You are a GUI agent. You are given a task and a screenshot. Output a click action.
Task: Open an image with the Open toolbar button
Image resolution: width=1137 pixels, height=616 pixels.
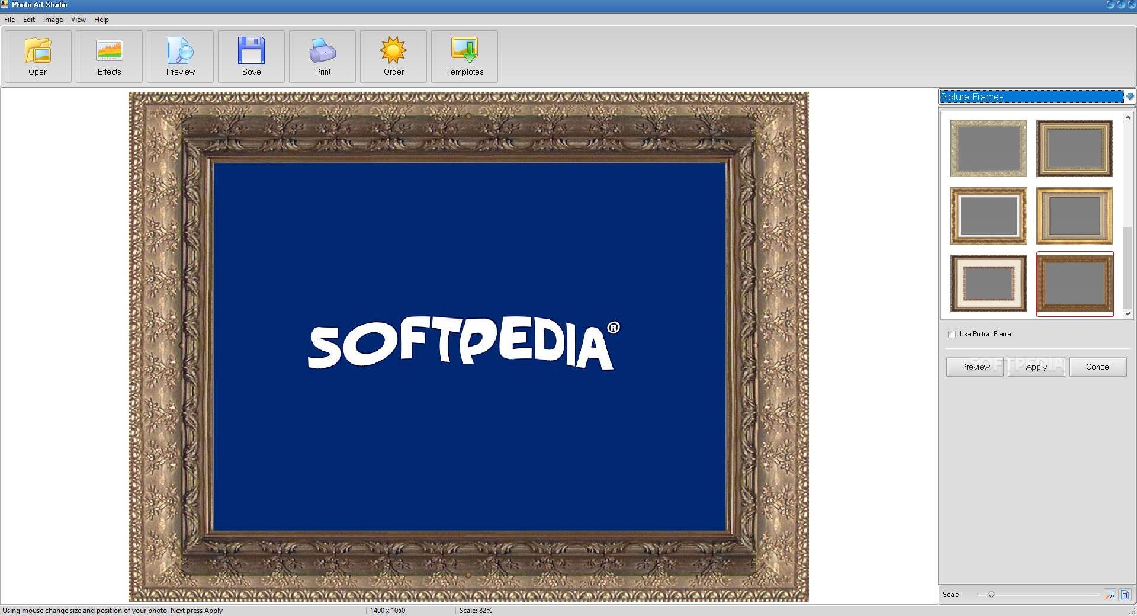point(38,56)
